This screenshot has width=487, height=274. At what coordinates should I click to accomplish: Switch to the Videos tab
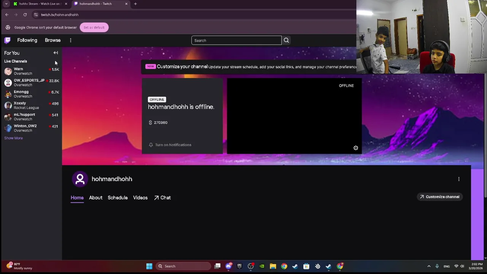[x=140, y=198]
